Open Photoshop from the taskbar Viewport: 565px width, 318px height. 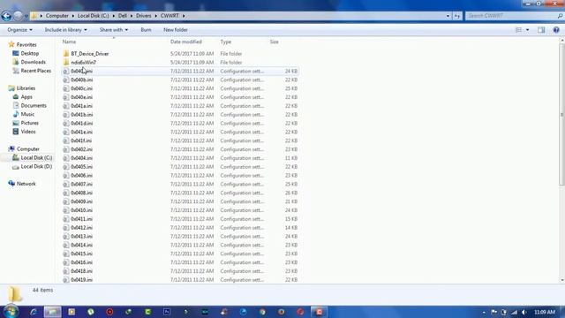tap(167, 312)
